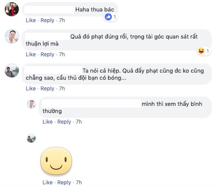The image size is (218, 187).
Task: Open the profile picture of the "Haha thua bác" commenter
Action: pyautogui.click(x=12, y=9)
